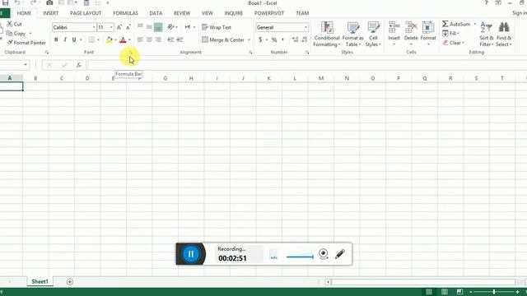Open Merge & Center dropdown arrow
Viewport: 527px width, 296px height.
pyautogui.click(x=249, y=40)
